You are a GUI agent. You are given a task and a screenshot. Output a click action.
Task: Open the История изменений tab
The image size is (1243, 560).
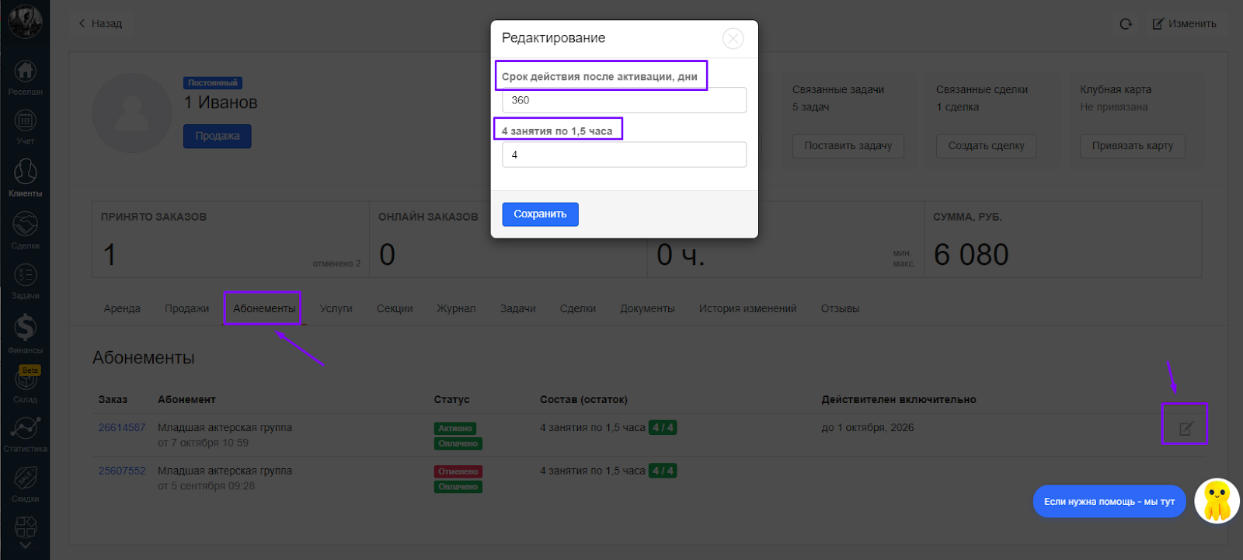(x=747, y=308)
